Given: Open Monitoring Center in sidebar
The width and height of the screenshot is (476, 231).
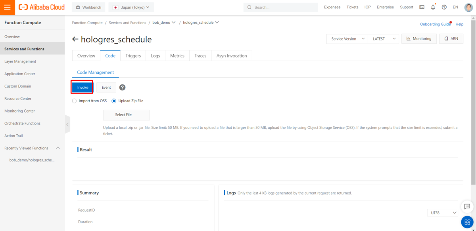Looking at the screenshot, I should (x=32, y=111).
